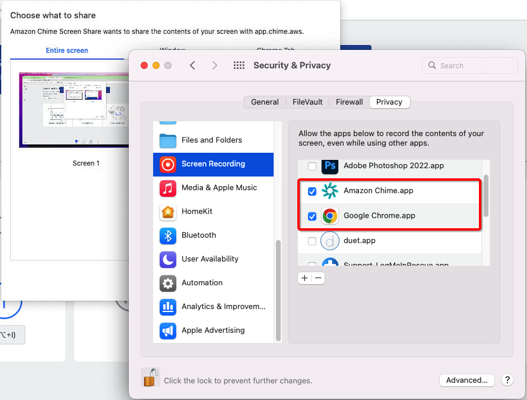Screen dimensions: 527x400
Task: Select Screen Recording row in sidebar
Action: point(214,164)
